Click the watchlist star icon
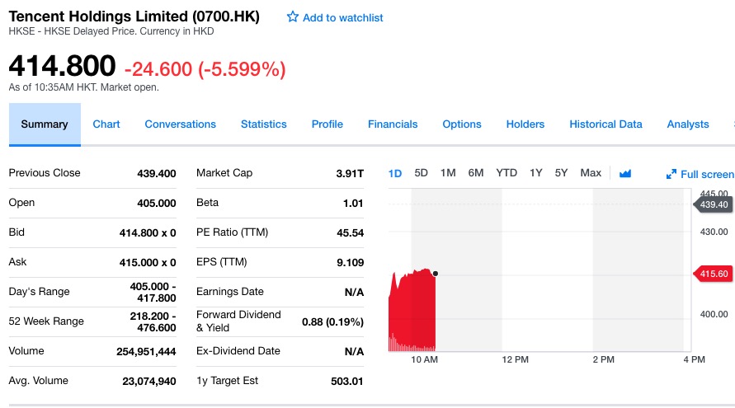The image size is (735, 408). (293, 16)
